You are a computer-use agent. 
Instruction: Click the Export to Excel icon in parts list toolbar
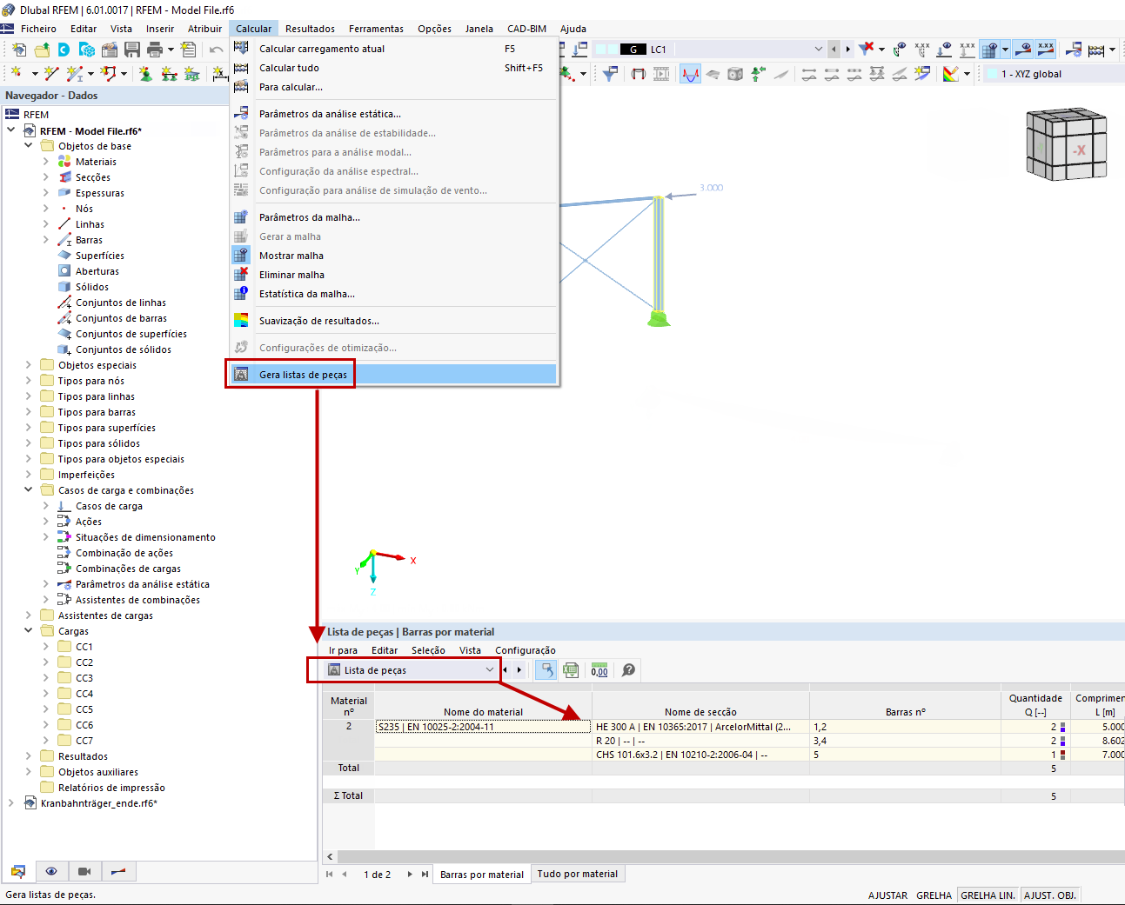tap(571, 669)
